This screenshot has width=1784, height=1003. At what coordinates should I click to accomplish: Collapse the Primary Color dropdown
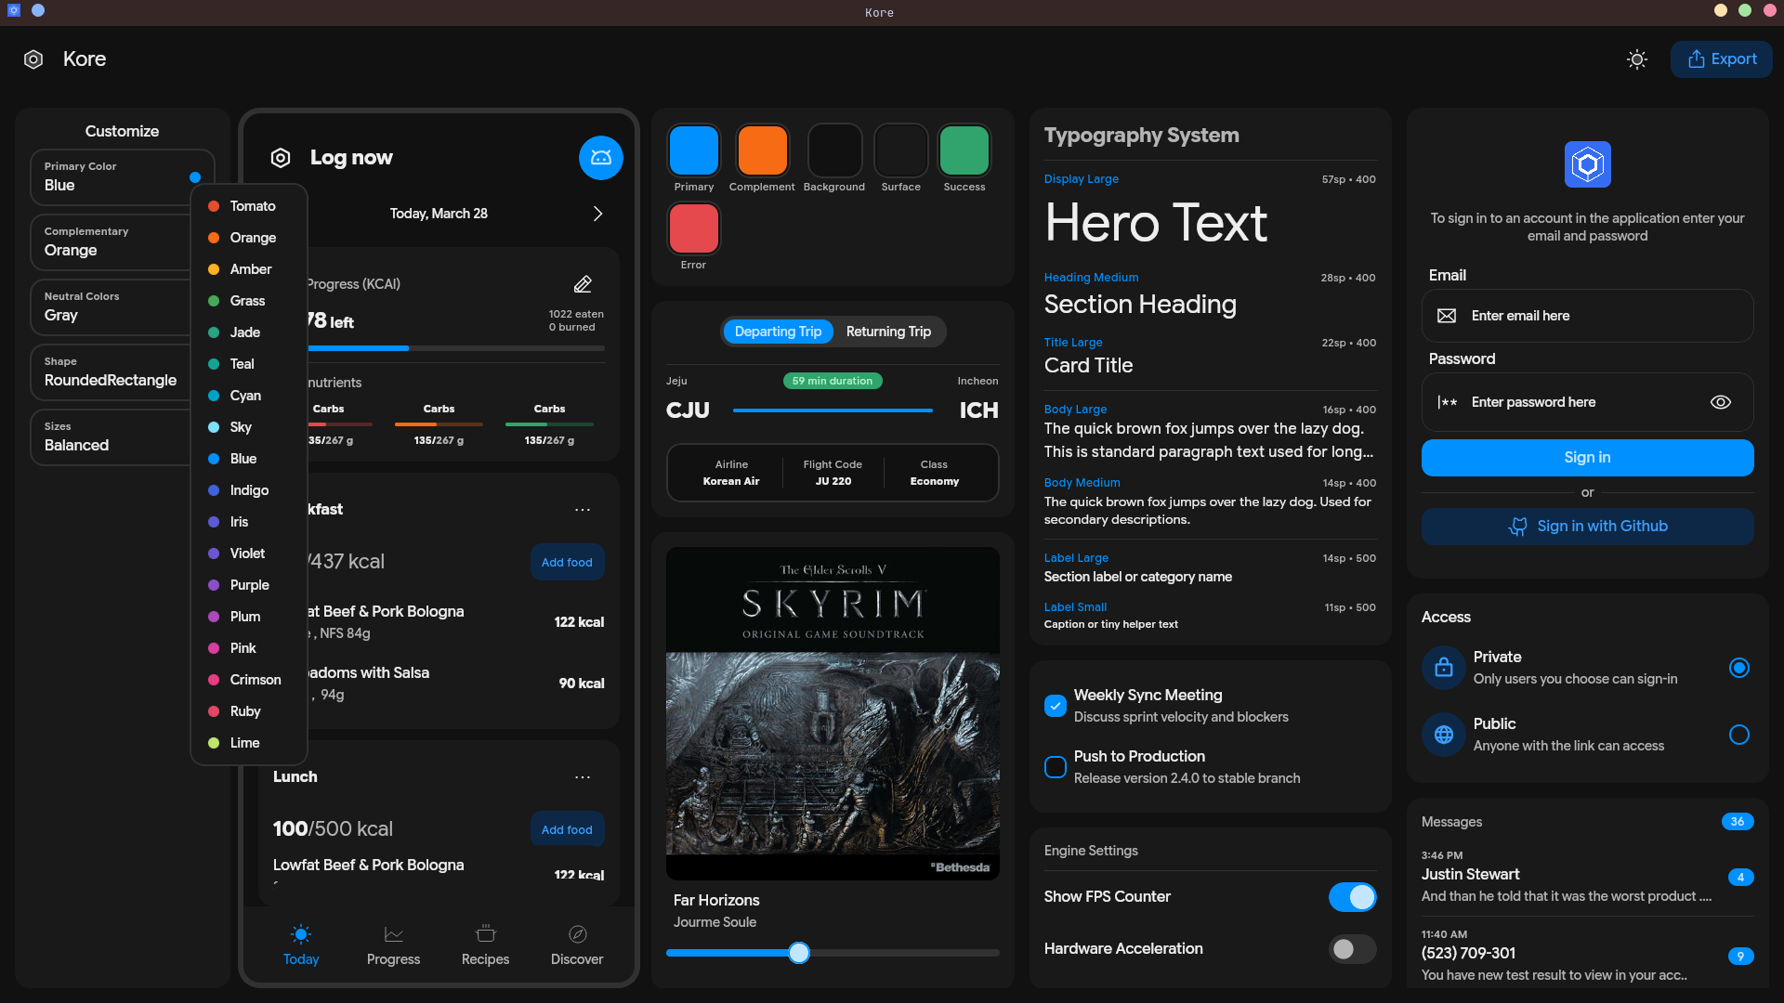point(122,177)
